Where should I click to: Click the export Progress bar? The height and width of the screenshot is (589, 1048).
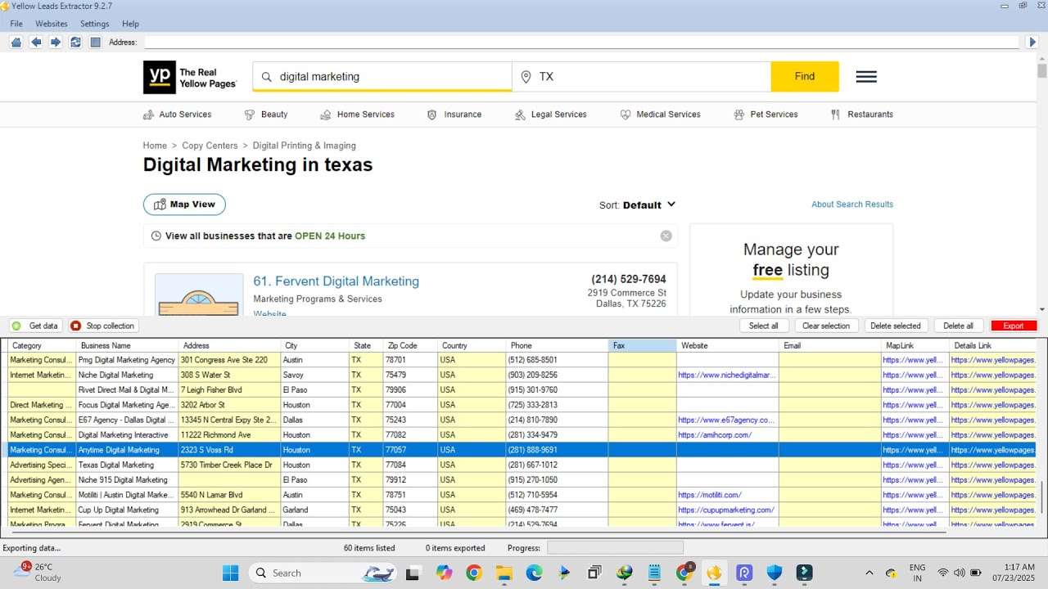point(615,548)
